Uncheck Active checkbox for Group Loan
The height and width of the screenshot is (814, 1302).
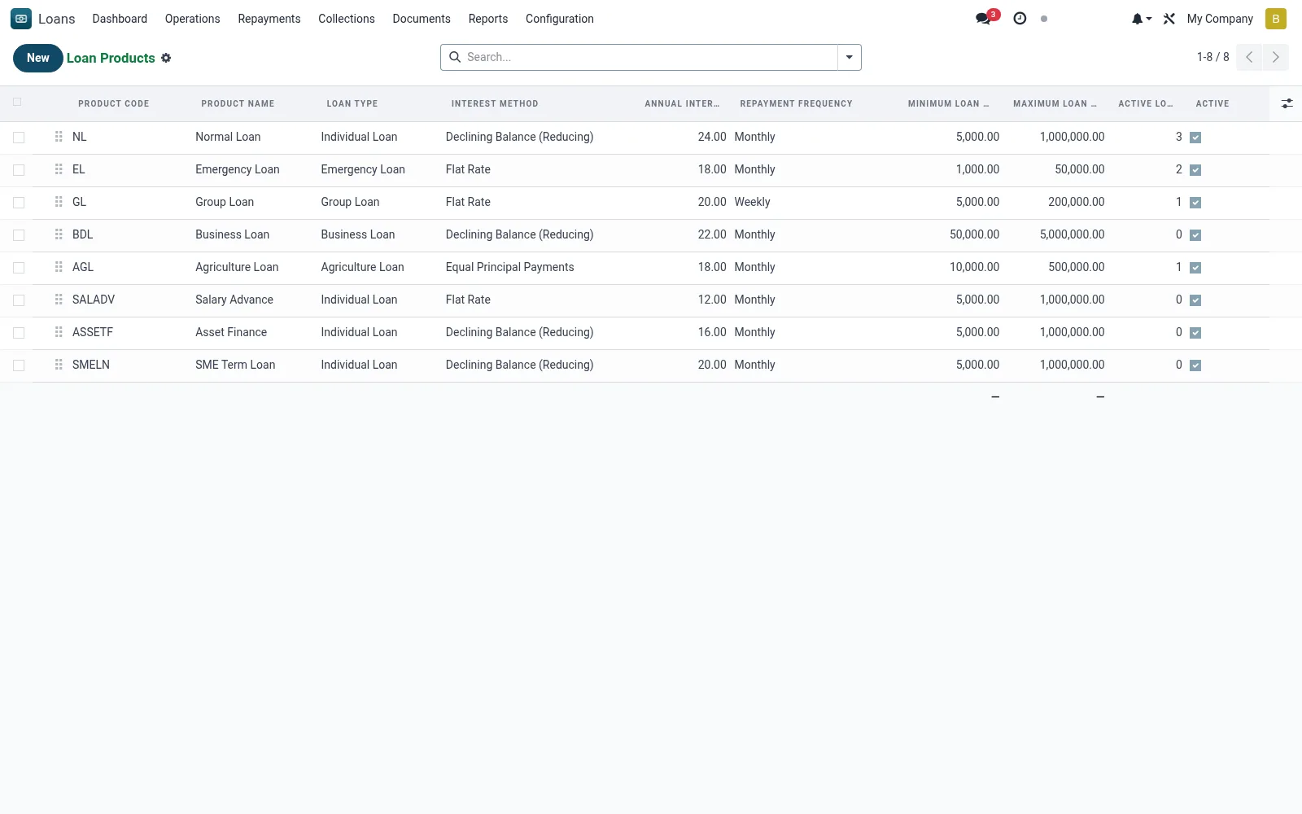pos(1195,203)
